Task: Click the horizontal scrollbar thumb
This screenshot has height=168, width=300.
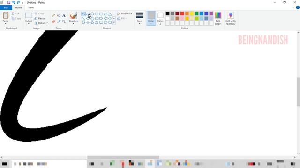Action: [123, 157]
